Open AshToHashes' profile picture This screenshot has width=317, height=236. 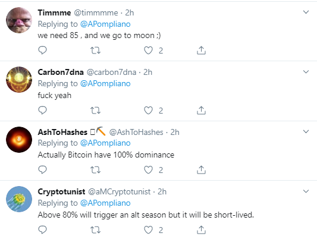coord(19,140)
